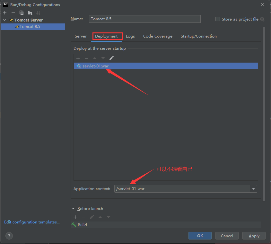This screenshot has height=244, width=271.
Task: Move deployment artifact down
Action: click(103, 58)
